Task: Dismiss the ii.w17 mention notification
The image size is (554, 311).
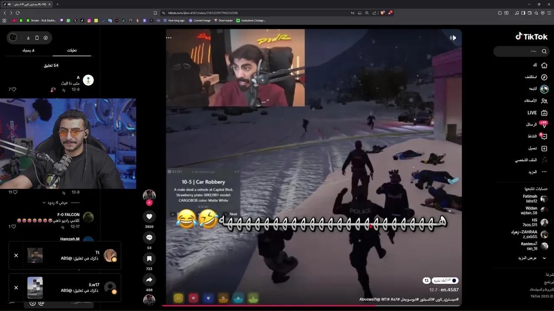Action: 16,287
